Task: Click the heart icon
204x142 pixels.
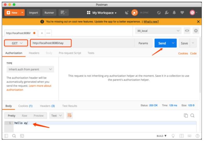Action: [x=182, y=13]
